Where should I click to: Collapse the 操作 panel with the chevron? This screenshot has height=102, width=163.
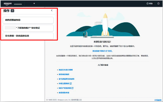(52, 10)
